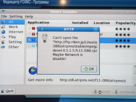This screenshot has width=136, height=102.
Task: Sort by the Popularity column header
Action: pos(126,23)
